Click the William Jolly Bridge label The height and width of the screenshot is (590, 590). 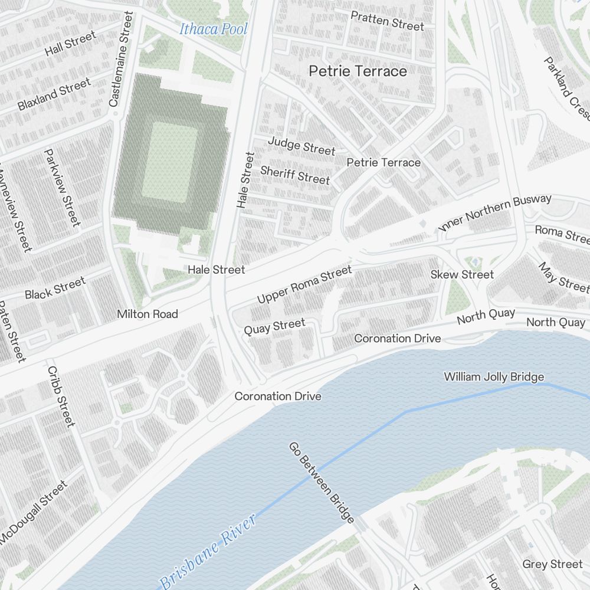click(x=494, y=376)
